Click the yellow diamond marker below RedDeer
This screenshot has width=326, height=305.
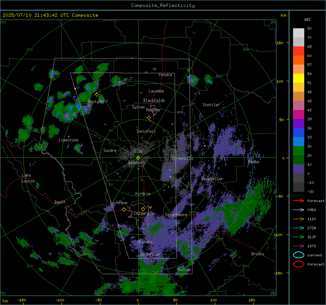click(149, 118)
